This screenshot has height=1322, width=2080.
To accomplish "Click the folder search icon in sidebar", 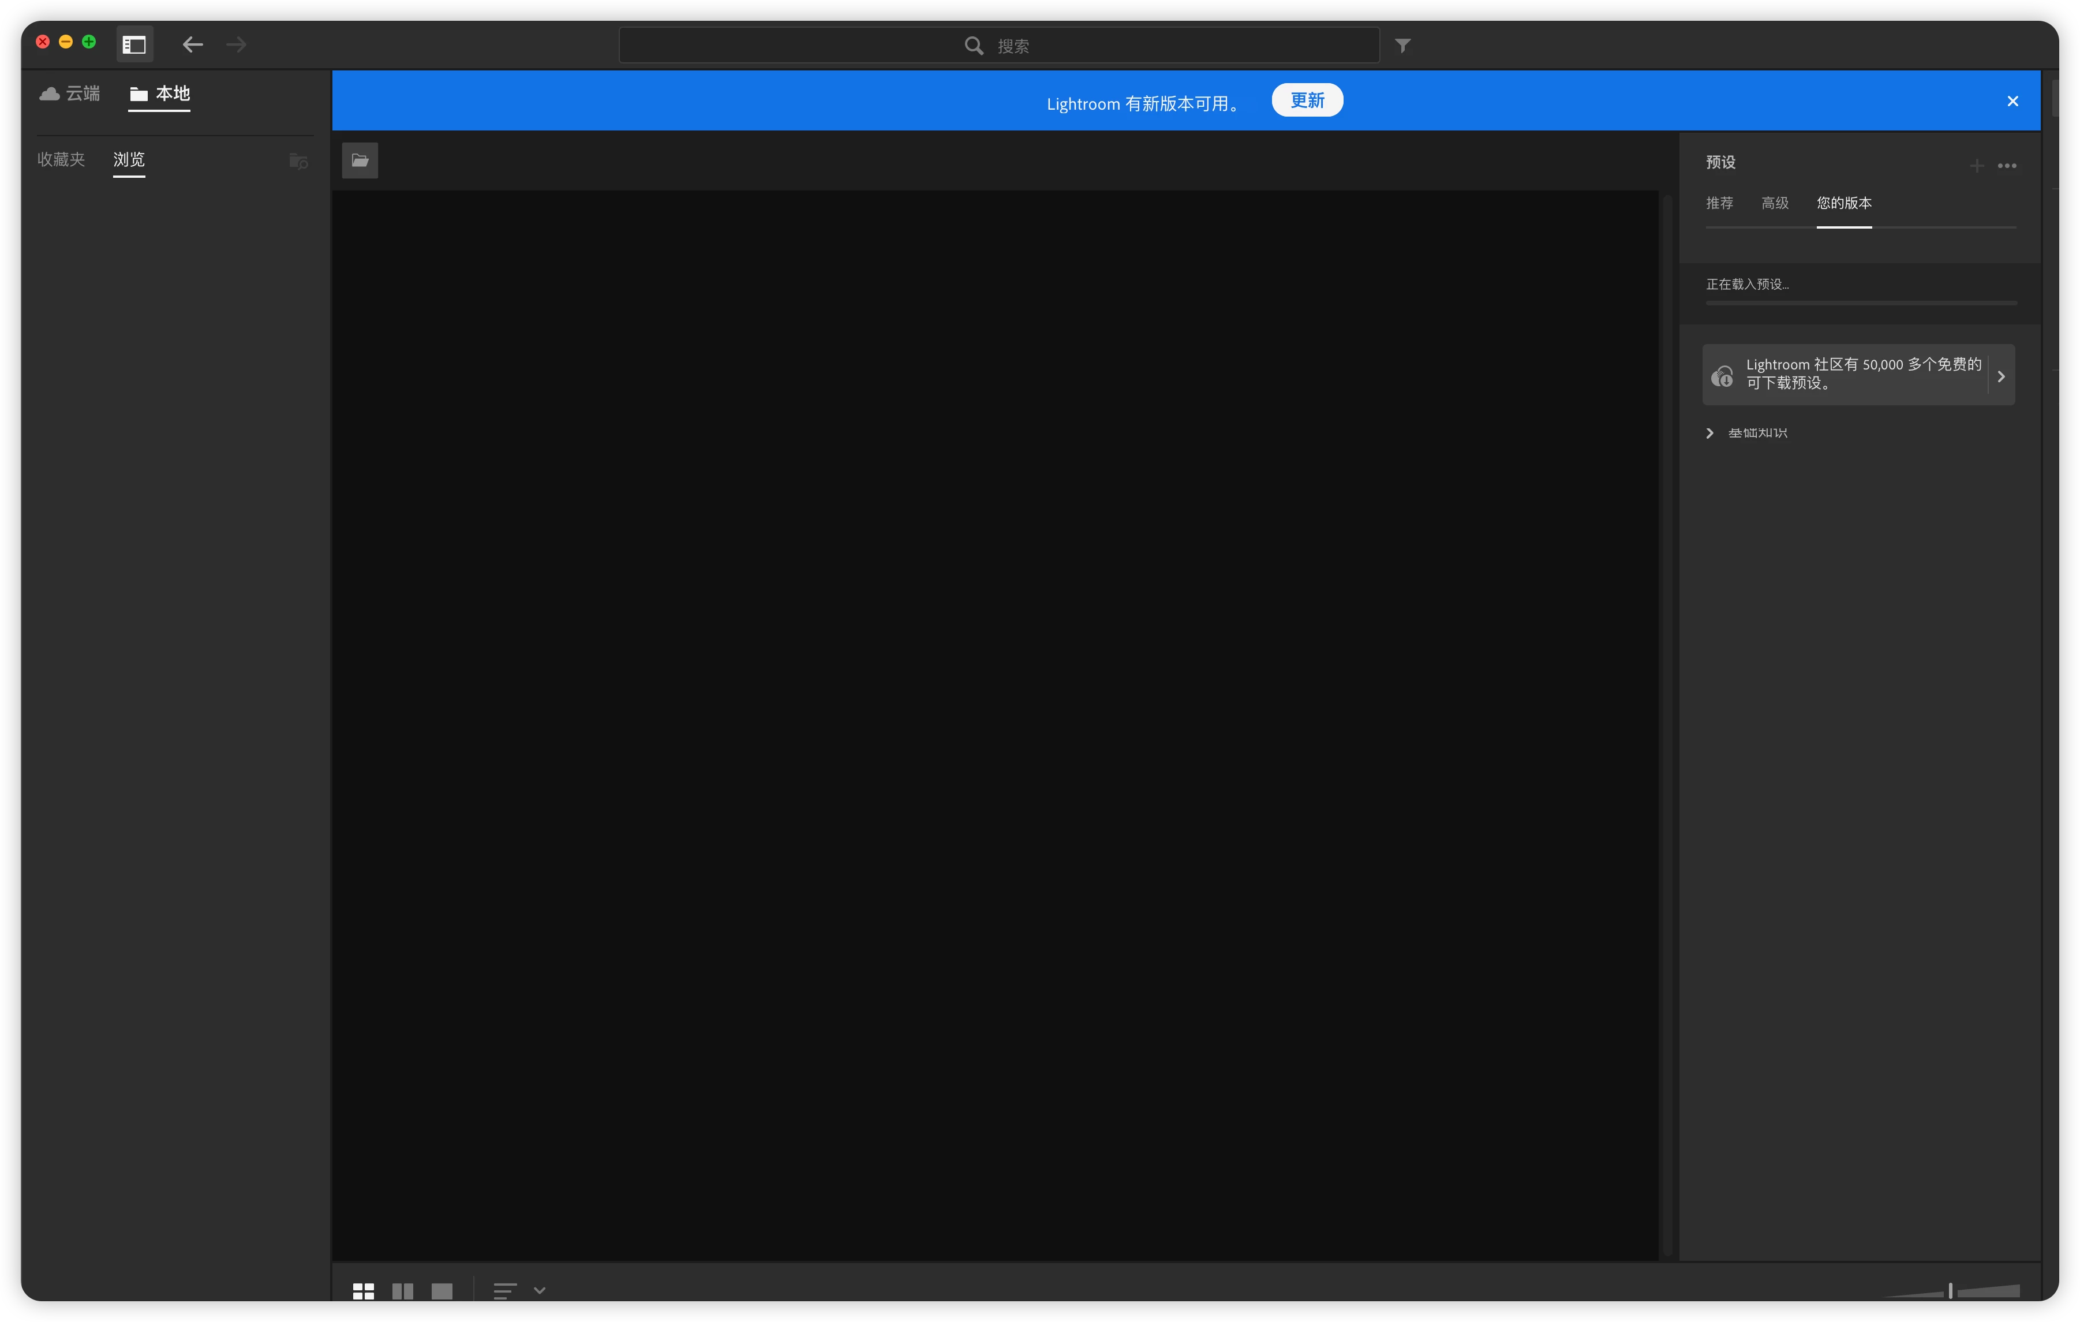I will point(298,160).
